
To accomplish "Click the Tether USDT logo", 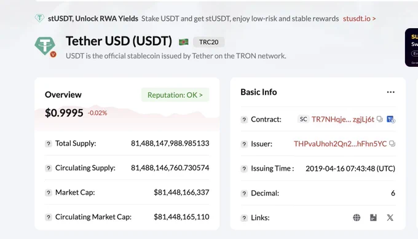I will pos(45,46).
